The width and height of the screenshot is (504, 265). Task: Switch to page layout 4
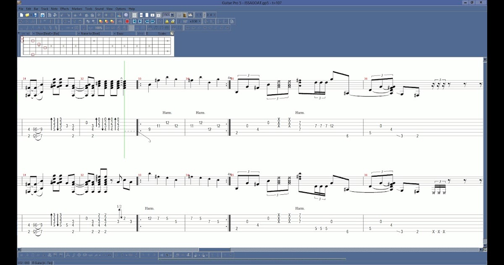tap(211, 15)
